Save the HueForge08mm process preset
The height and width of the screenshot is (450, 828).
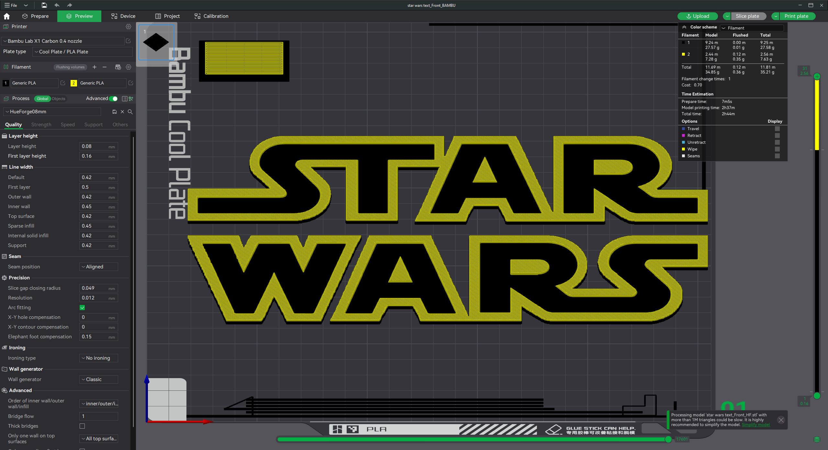click(114, 112)
